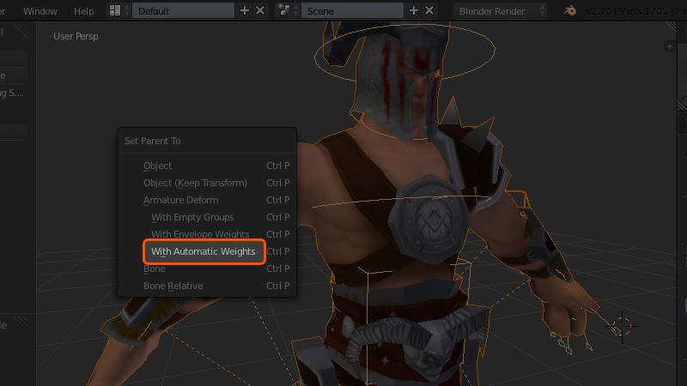Image resolution: width=687 pixels, height=386 pixels.
Task: Choose Object in Set Parent To menu
Action: [207, 166]
